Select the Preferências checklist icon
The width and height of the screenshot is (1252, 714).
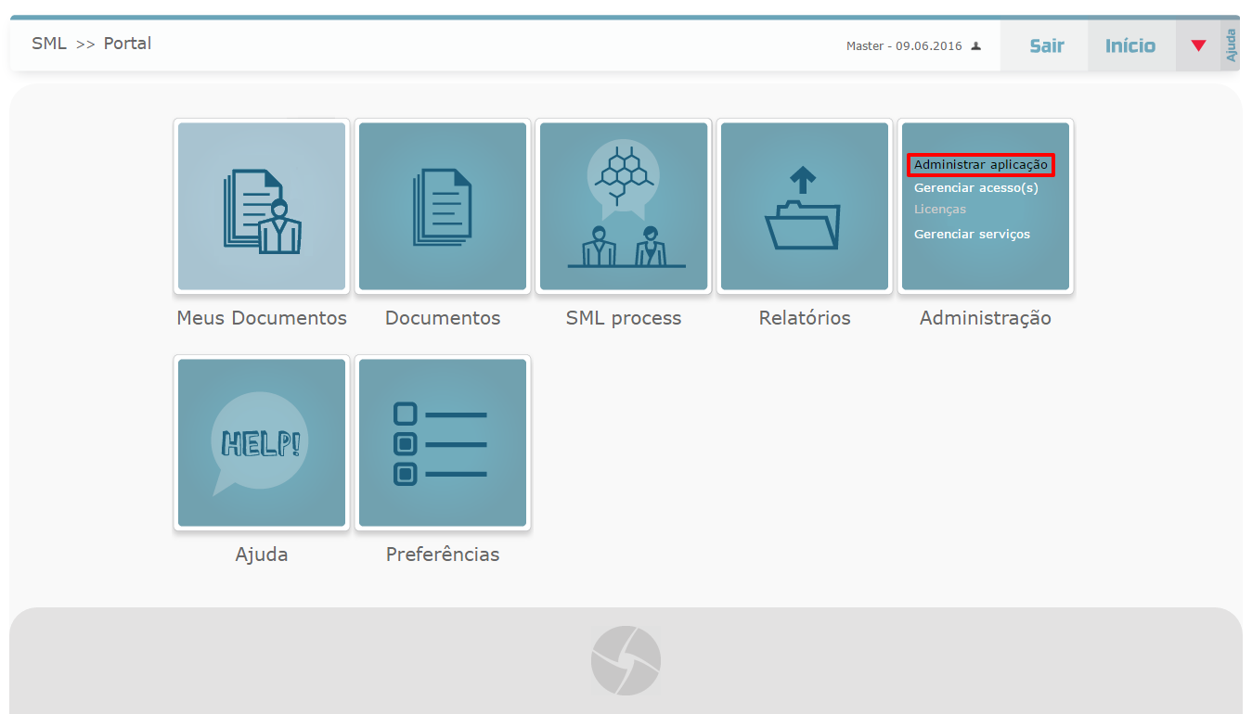442,443
